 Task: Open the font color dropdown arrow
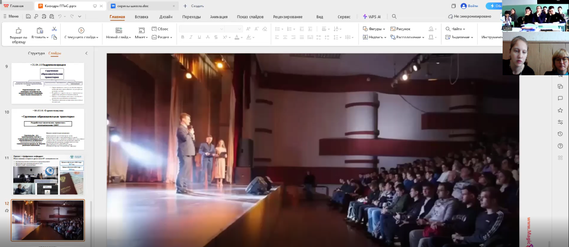242,37
